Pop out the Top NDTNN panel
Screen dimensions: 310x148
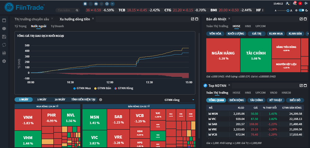[x=301, y=85]
